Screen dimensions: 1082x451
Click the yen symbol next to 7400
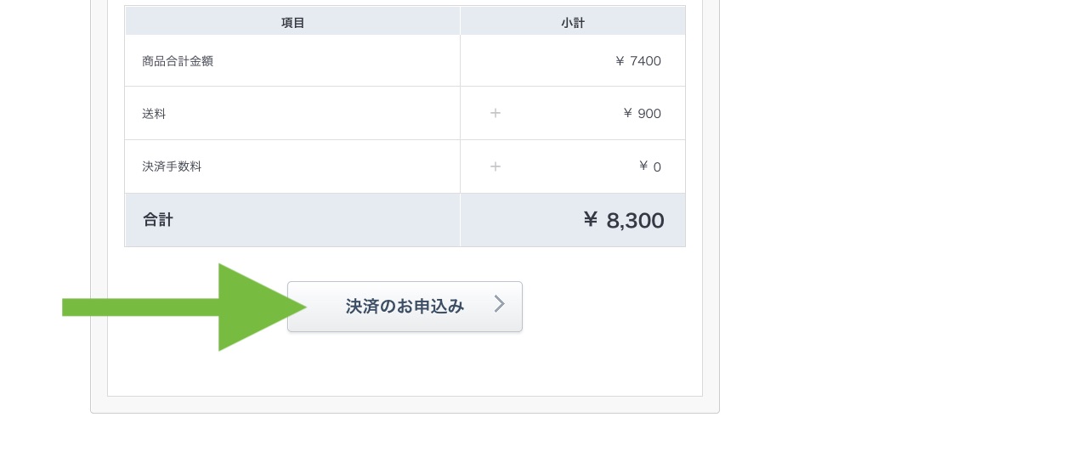[620, 61]
